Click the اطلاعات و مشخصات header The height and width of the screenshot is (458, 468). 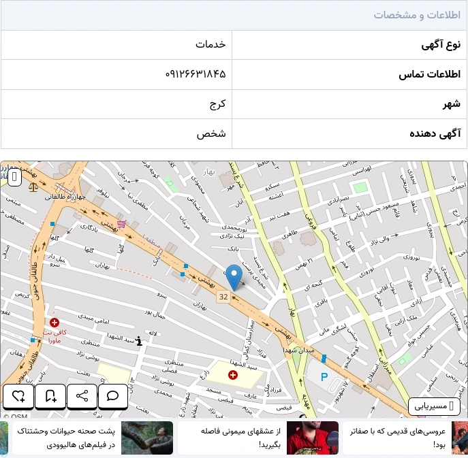(417, 15)
